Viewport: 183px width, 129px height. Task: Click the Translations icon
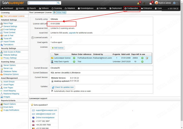(2, 45)
